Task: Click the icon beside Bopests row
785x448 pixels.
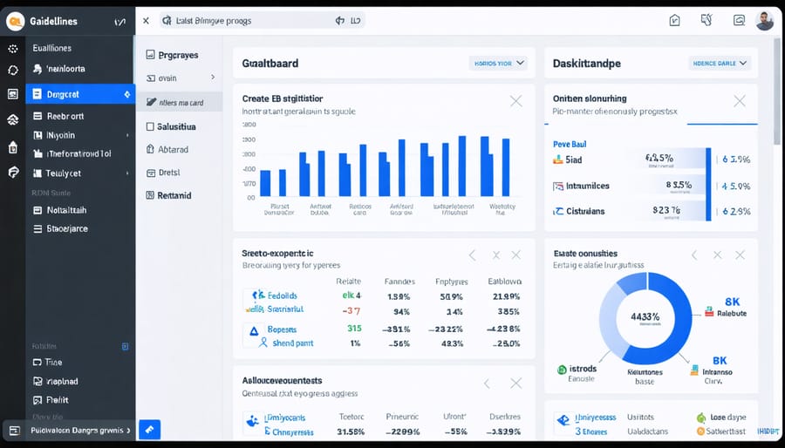Action: point(254,329)
